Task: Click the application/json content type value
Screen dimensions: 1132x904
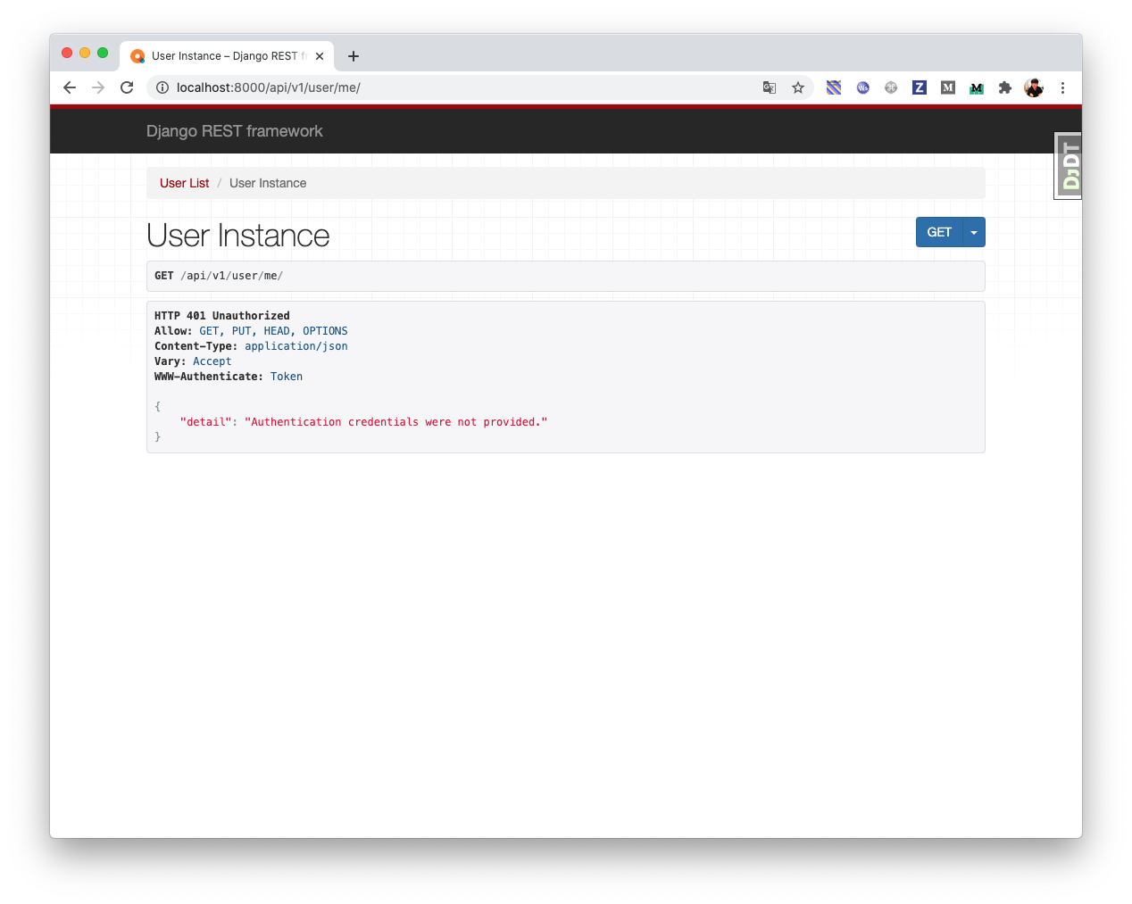Action: pyautogui.click(x=296, y=346)
